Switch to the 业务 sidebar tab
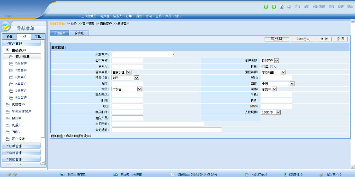Image resolution: width=355 pixels, height=177 pixels. coord(24,37)
